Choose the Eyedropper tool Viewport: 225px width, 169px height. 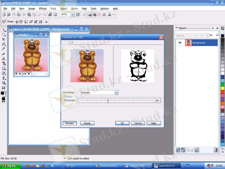coord(4,49)
